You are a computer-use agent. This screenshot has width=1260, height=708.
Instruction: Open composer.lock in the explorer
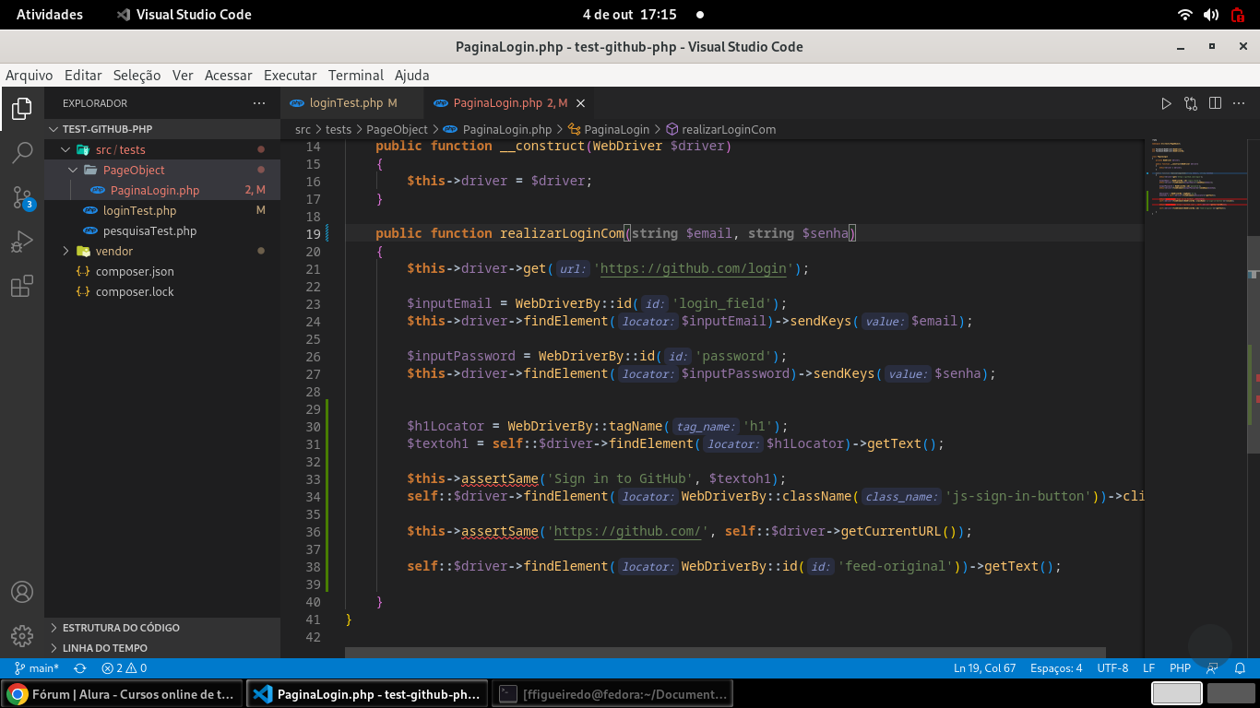pyautogui.click(x=162, y=291)
